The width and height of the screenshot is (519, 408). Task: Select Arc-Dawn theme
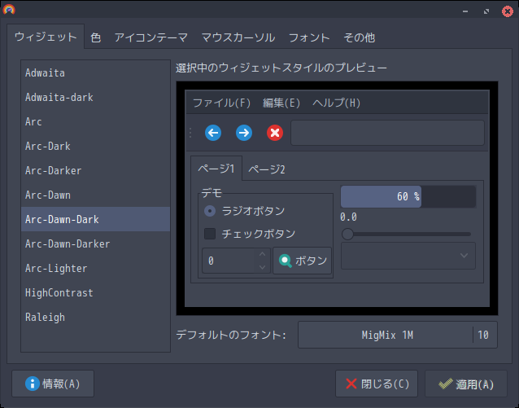click(x=96, y=195)
